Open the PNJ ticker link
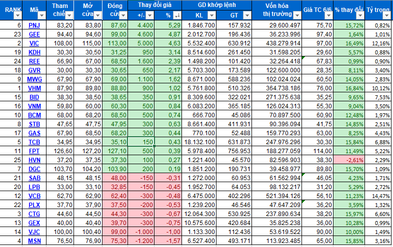This screenshot has width=393, height=247. (x=34, y=25)
